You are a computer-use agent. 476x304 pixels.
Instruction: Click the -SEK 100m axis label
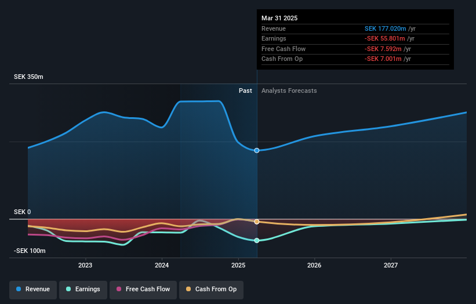30,251
